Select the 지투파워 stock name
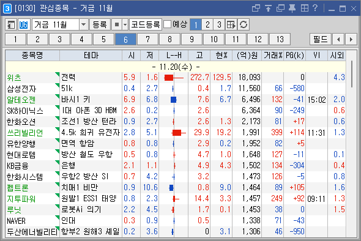Image resolution: width=361 pixels, height=241 pixels. click(21, 199)
